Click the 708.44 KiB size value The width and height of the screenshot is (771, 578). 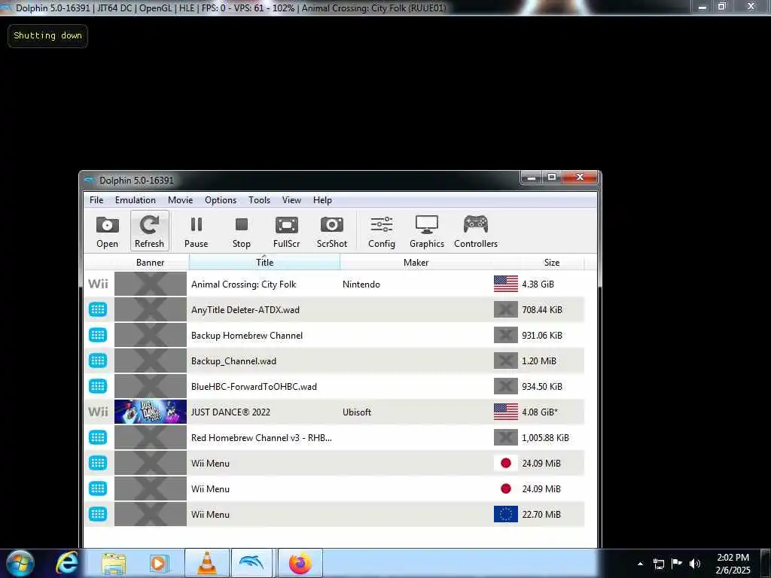[x=542, y=309]
